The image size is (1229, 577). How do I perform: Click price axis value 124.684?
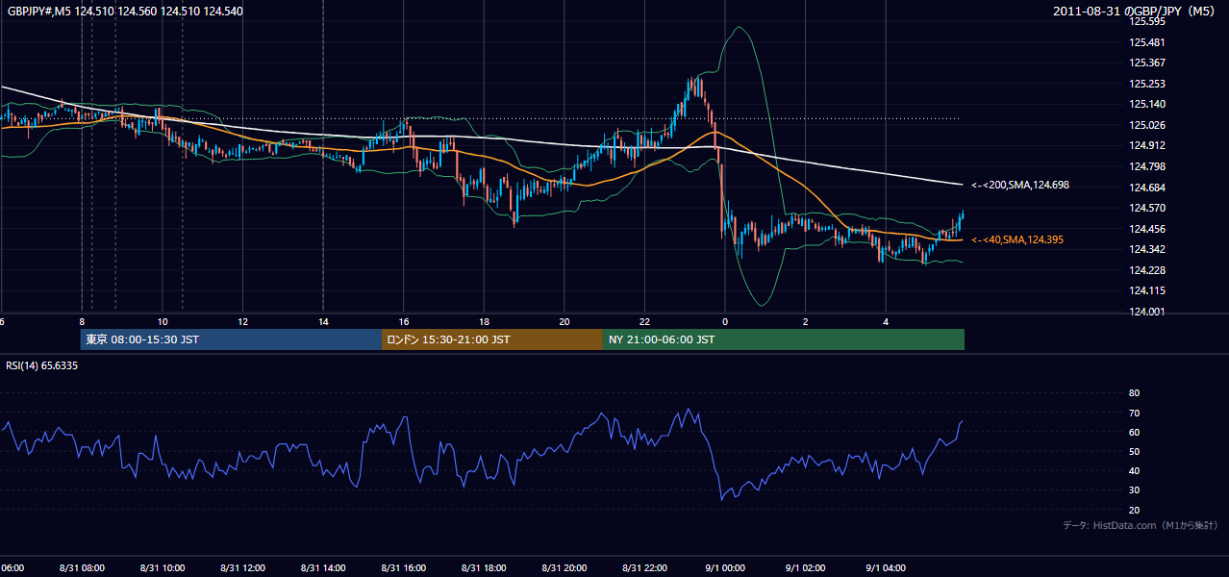pos(1148,188)
